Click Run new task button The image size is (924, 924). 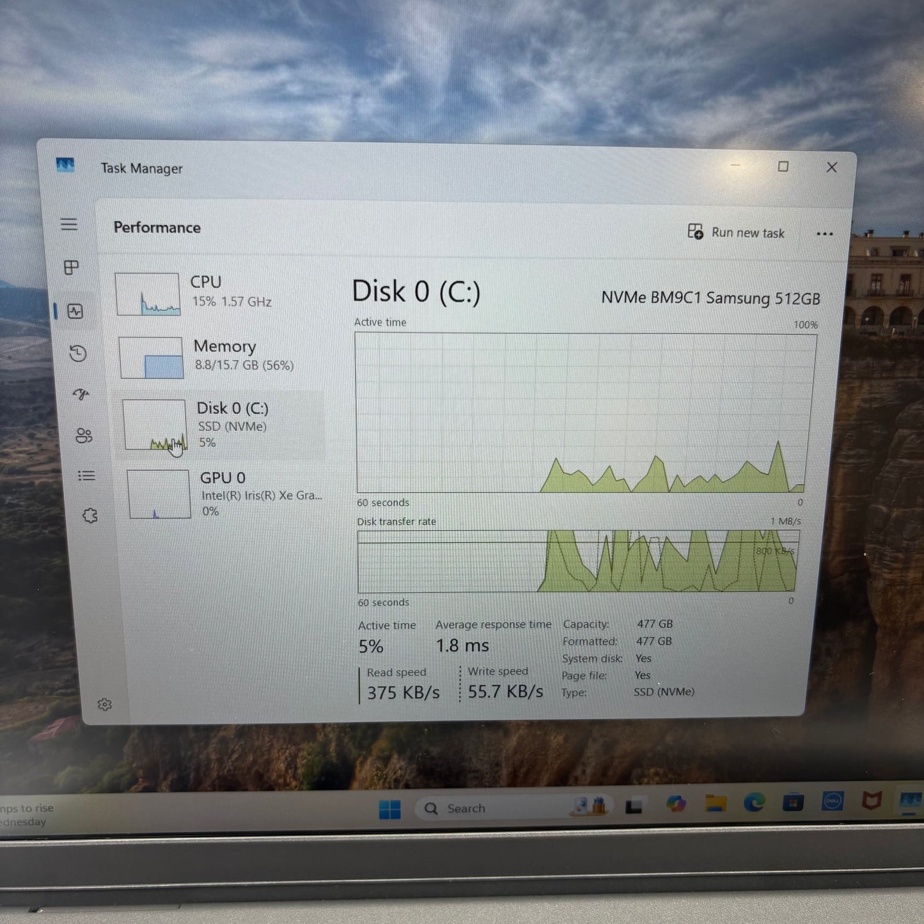click(x=736, y=232)
